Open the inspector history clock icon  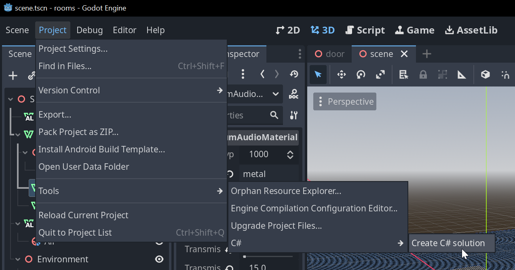click(294, 74)
